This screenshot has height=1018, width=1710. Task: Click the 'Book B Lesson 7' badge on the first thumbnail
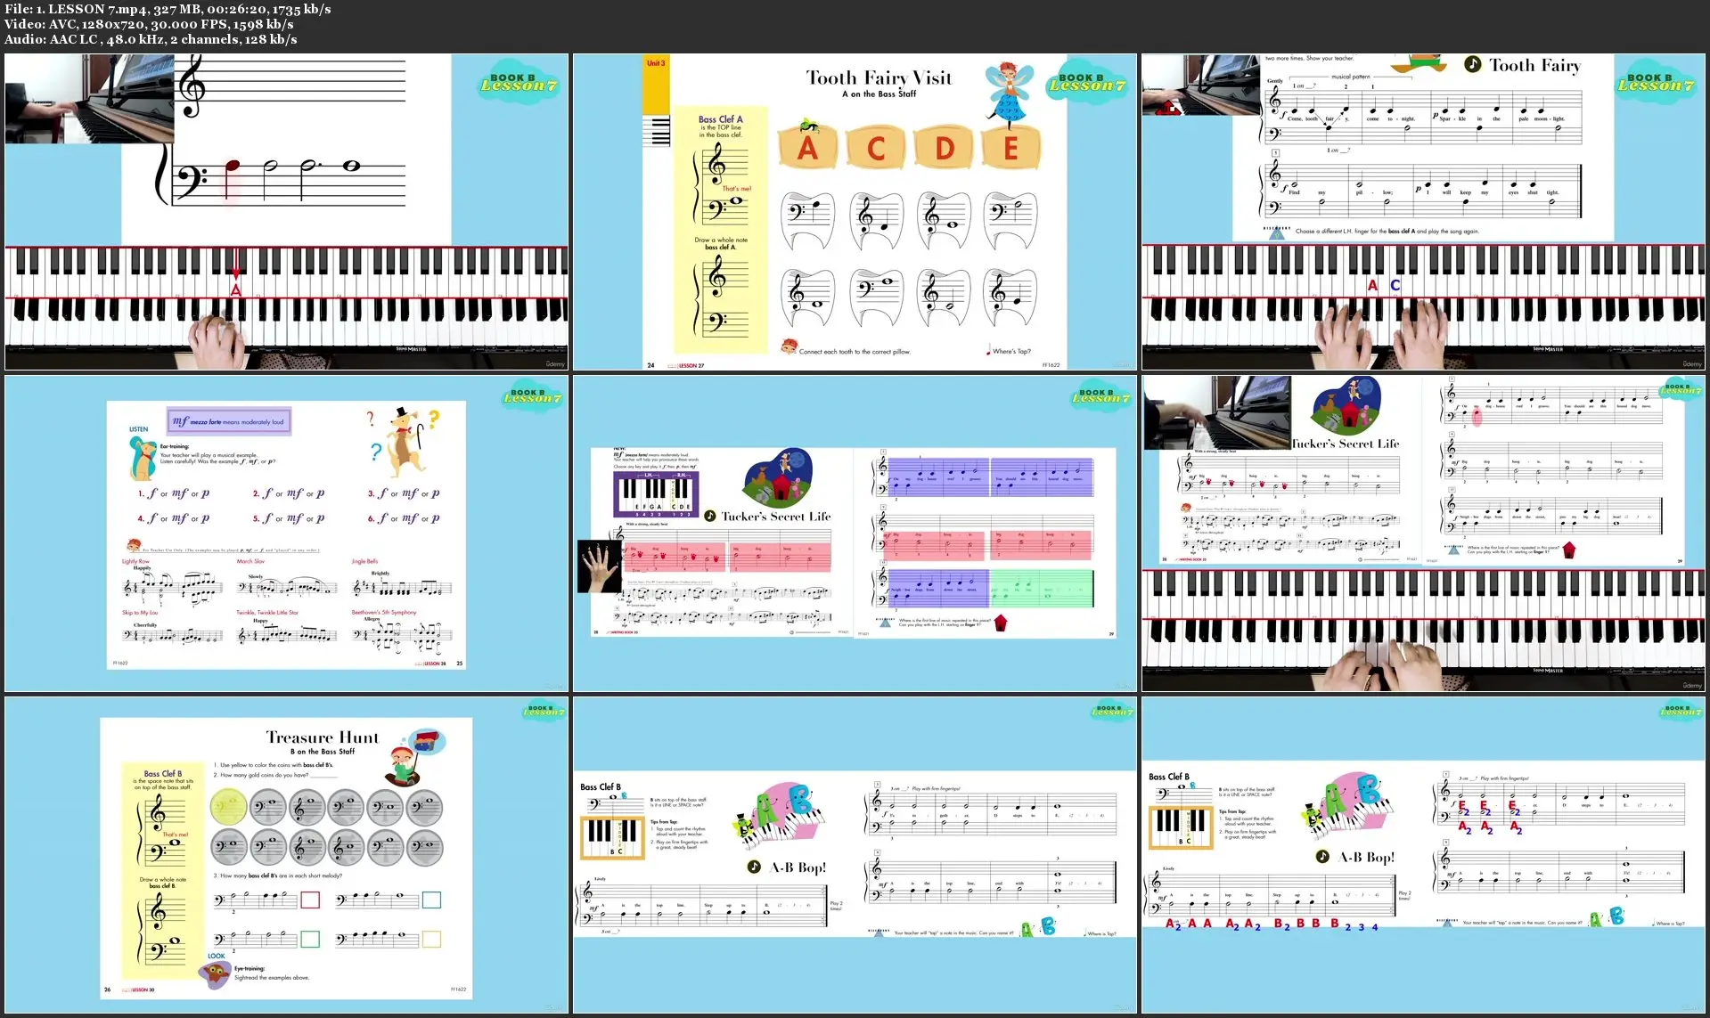519,82
